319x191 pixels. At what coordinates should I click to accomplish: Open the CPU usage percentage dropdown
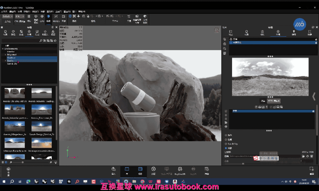coord(20,16)
